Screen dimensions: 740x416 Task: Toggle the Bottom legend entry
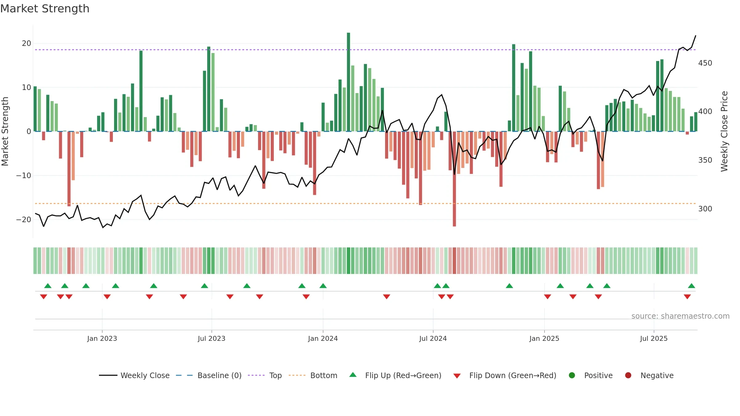pyautogui.click(x=313, y=375)
